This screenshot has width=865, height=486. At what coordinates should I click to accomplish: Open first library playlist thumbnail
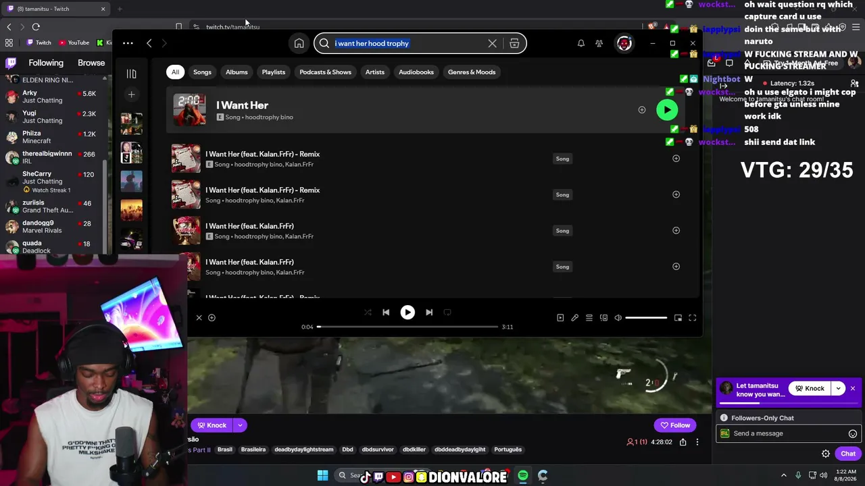[x=132, y=124]
